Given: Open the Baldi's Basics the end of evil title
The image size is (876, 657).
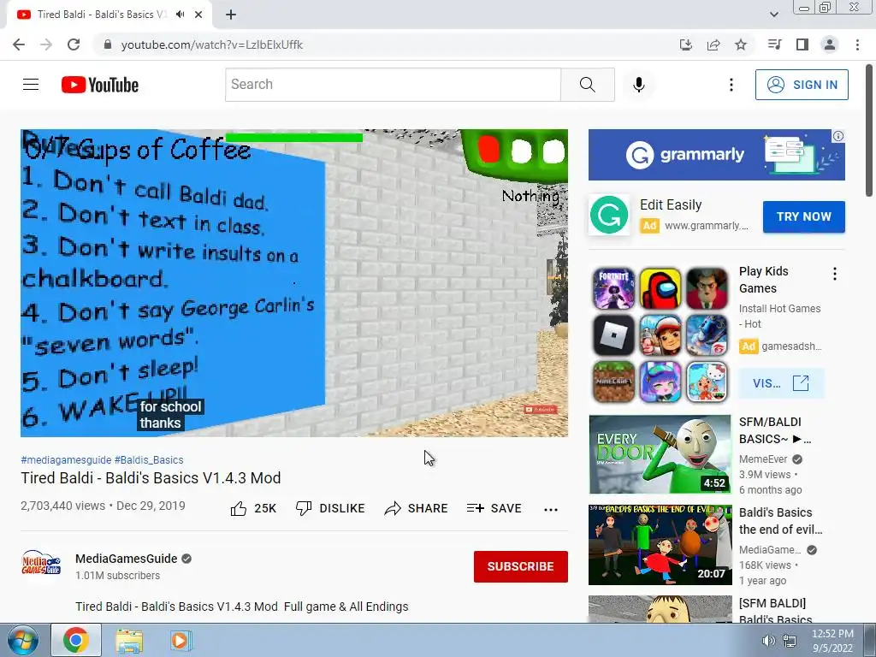Looking at the screenshot, I should click(x=780, y=521).
